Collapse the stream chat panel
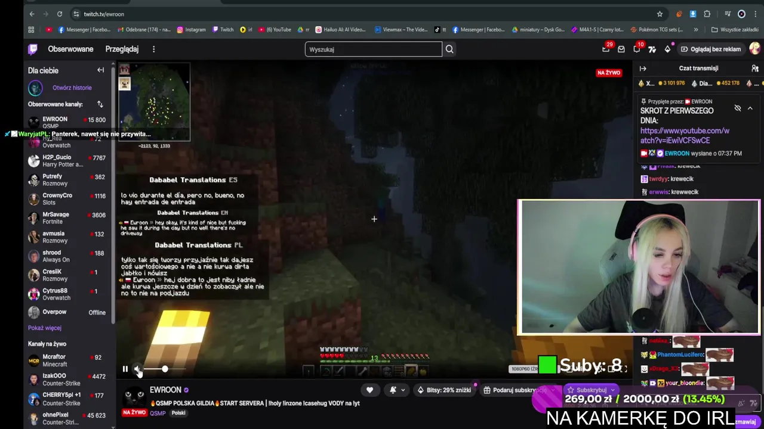764x429 pixels. (x=643, y=69)
